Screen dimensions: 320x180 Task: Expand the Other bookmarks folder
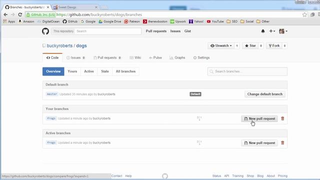coord(263,21)
